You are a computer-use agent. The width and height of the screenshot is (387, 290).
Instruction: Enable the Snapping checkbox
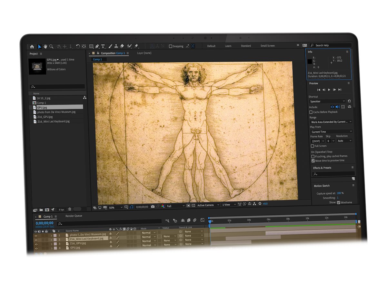171,46
